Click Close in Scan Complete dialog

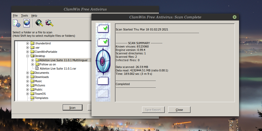[179, 110]
